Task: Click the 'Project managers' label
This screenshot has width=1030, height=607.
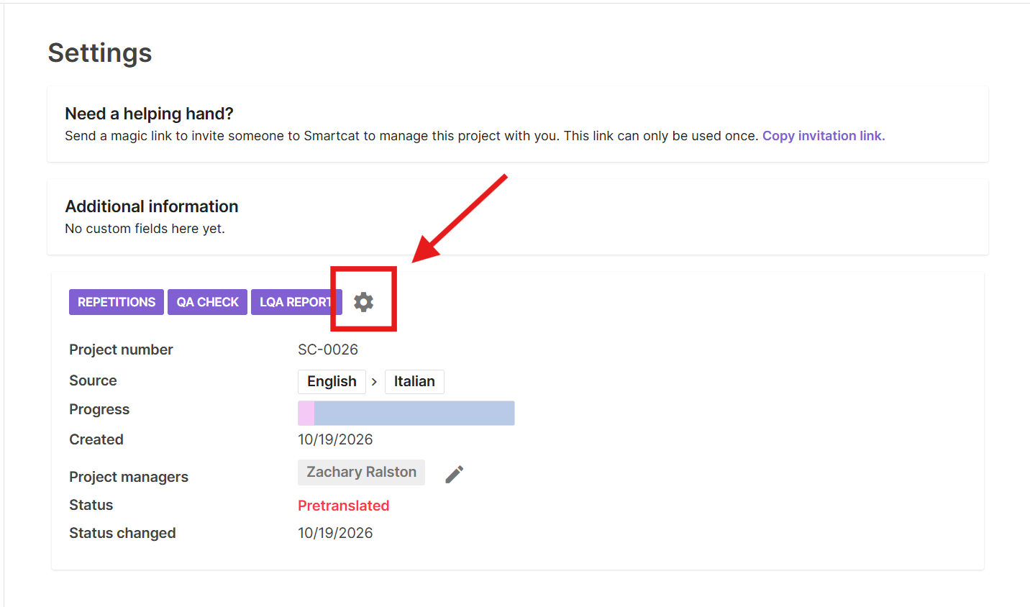Action: tap(129, 477)
